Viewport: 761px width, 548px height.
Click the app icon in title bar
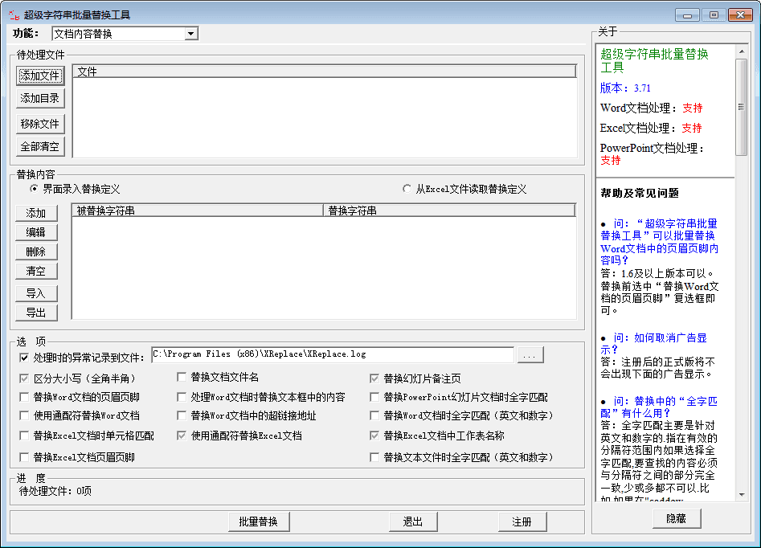(x=13, y=14)
